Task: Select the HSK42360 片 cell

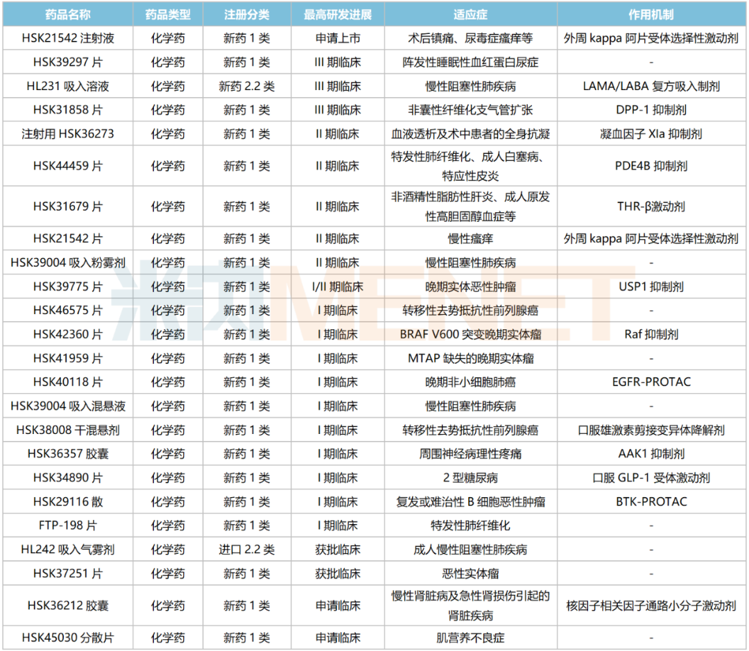Action: pos(68,334)
